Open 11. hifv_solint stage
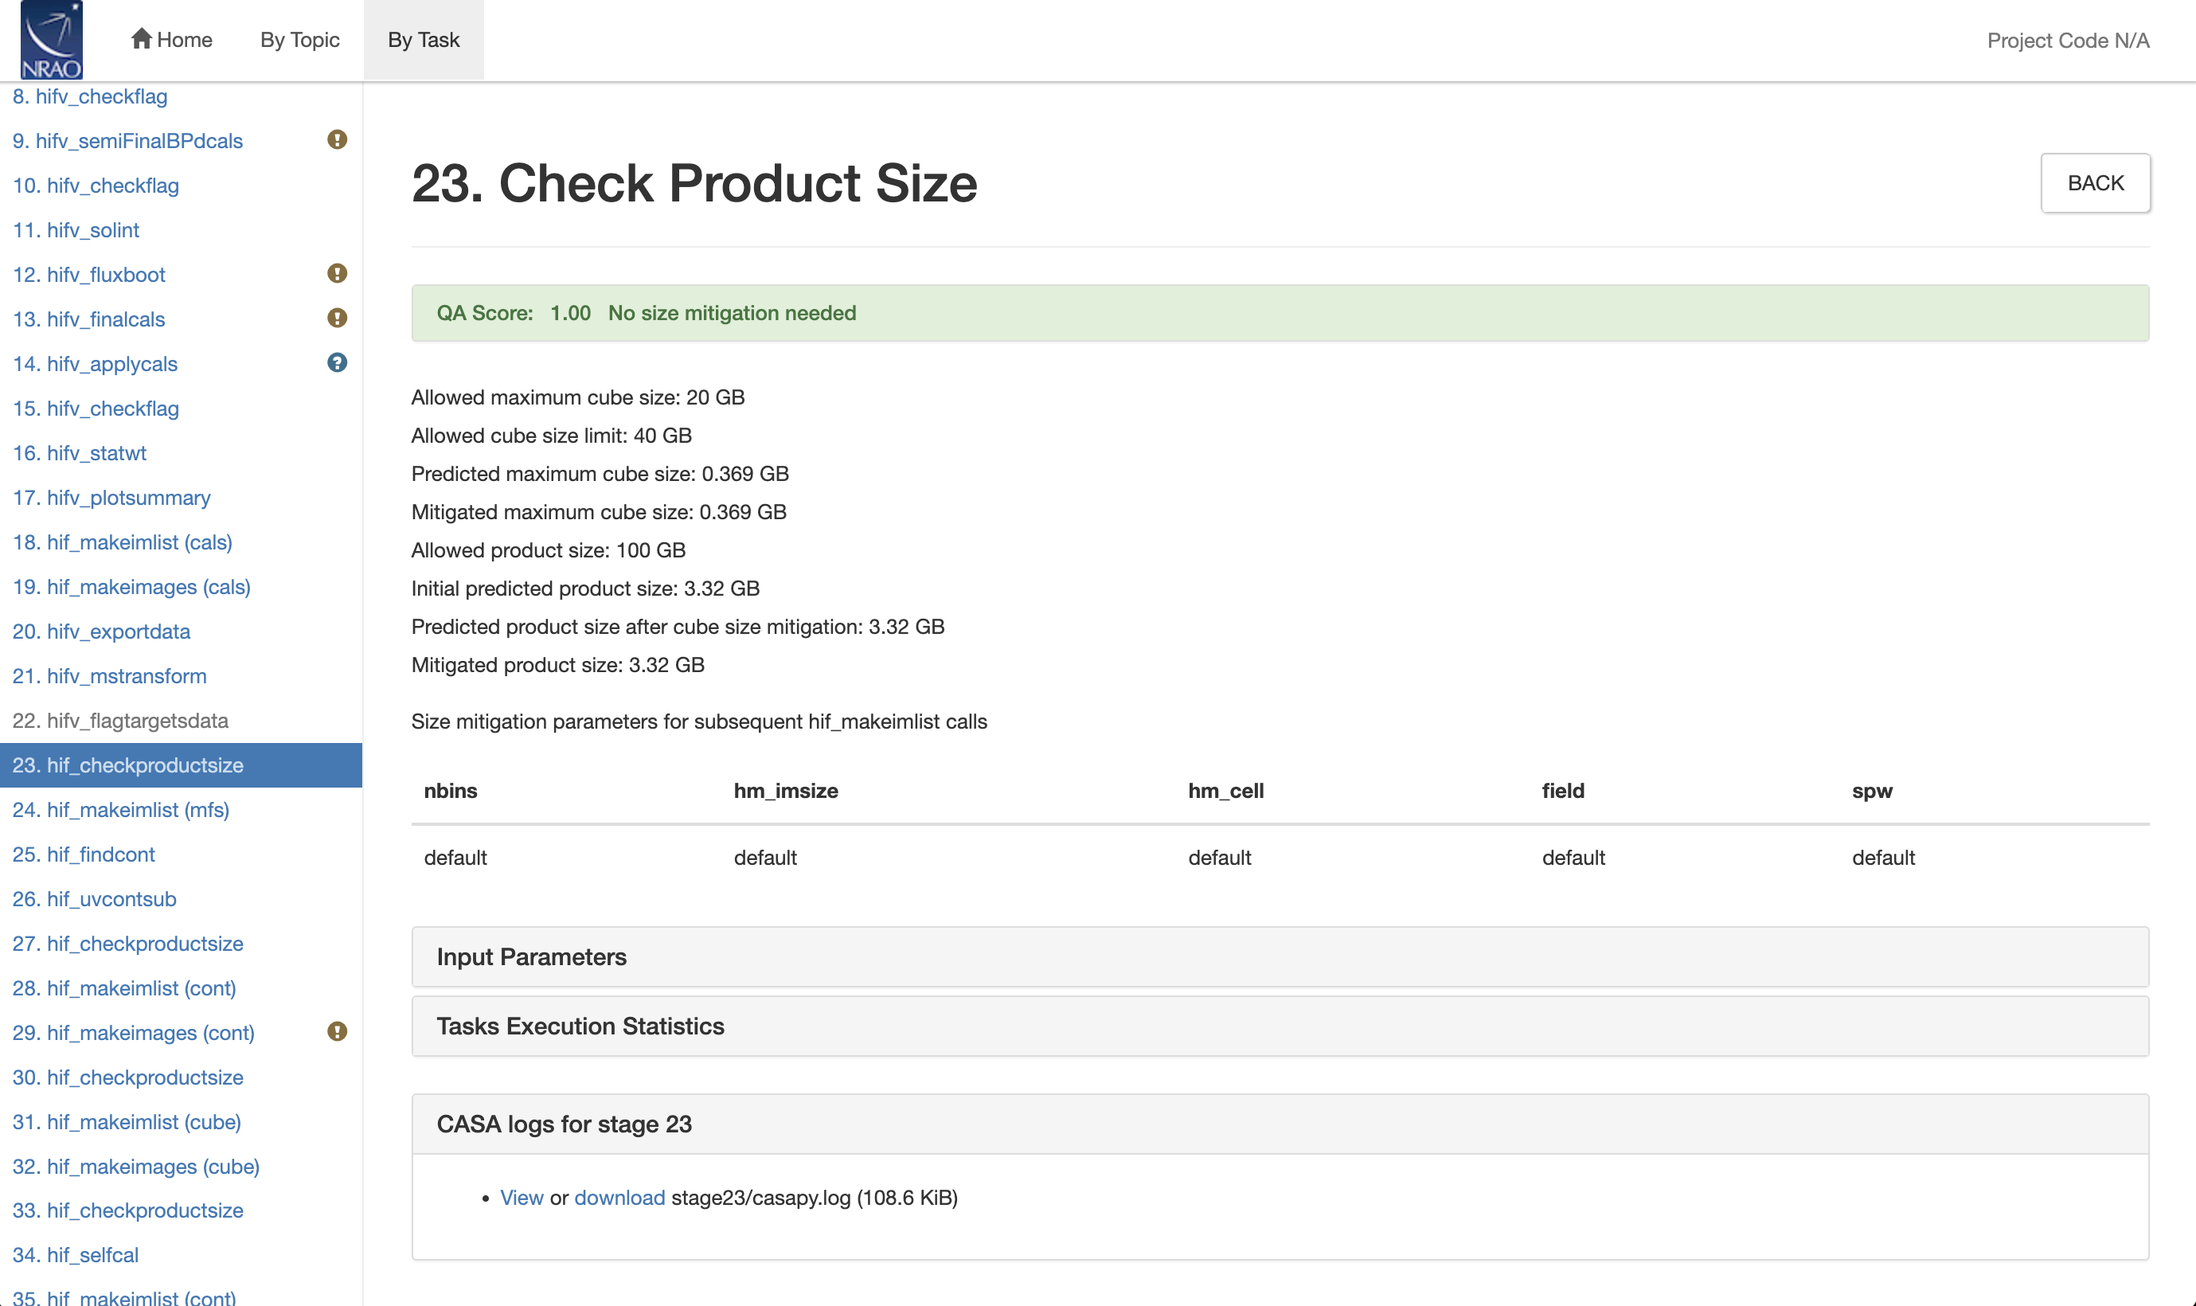The height and width of the screenshot is (1306, 2196). click(76, 231)
